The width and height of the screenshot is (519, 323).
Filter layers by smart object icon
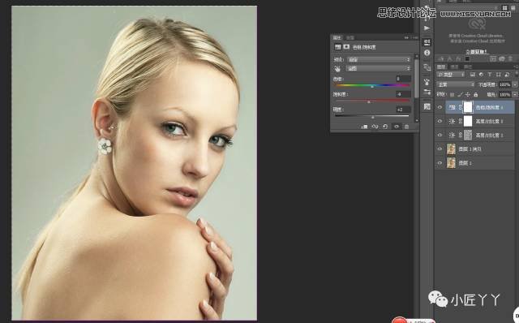[x=507, y=75]
